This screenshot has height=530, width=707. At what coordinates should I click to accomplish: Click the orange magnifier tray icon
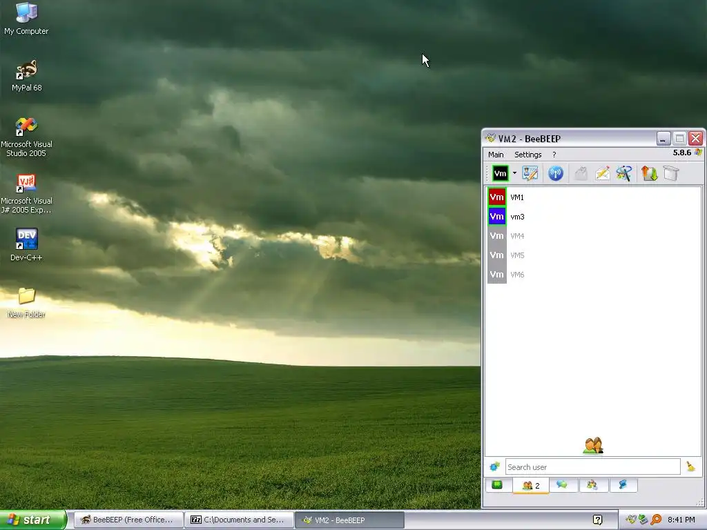(x=656, y=520)
